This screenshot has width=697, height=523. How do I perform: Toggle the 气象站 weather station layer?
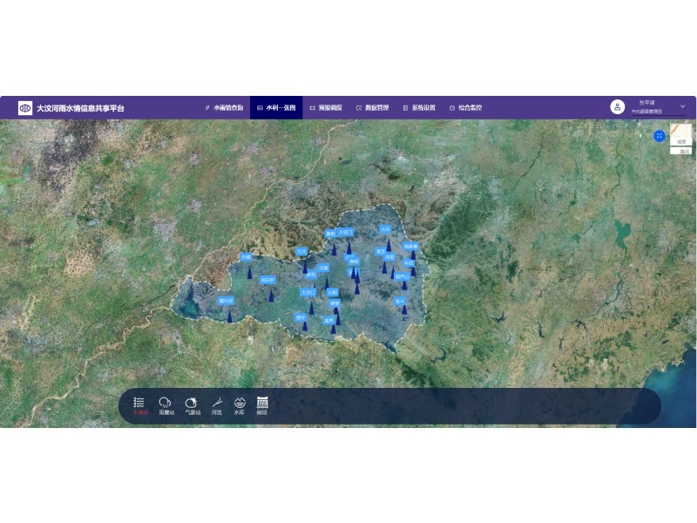pyautogui.click(x=192, y=404)
